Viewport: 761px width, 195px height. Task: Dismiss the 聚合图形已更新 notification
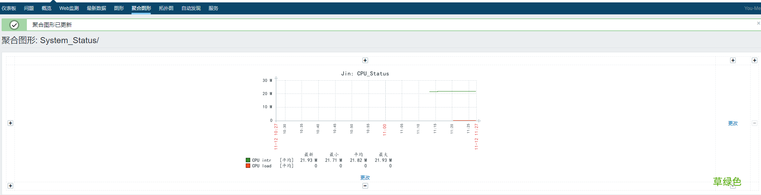click(758, 23)
